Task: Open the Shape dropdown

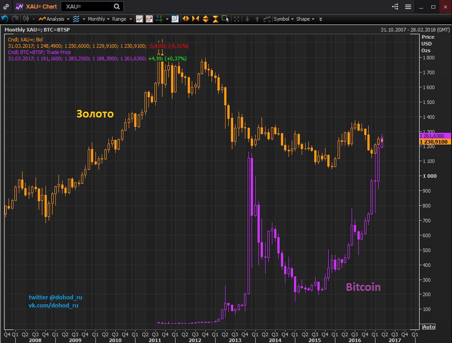Action: (x=305, y=19)
